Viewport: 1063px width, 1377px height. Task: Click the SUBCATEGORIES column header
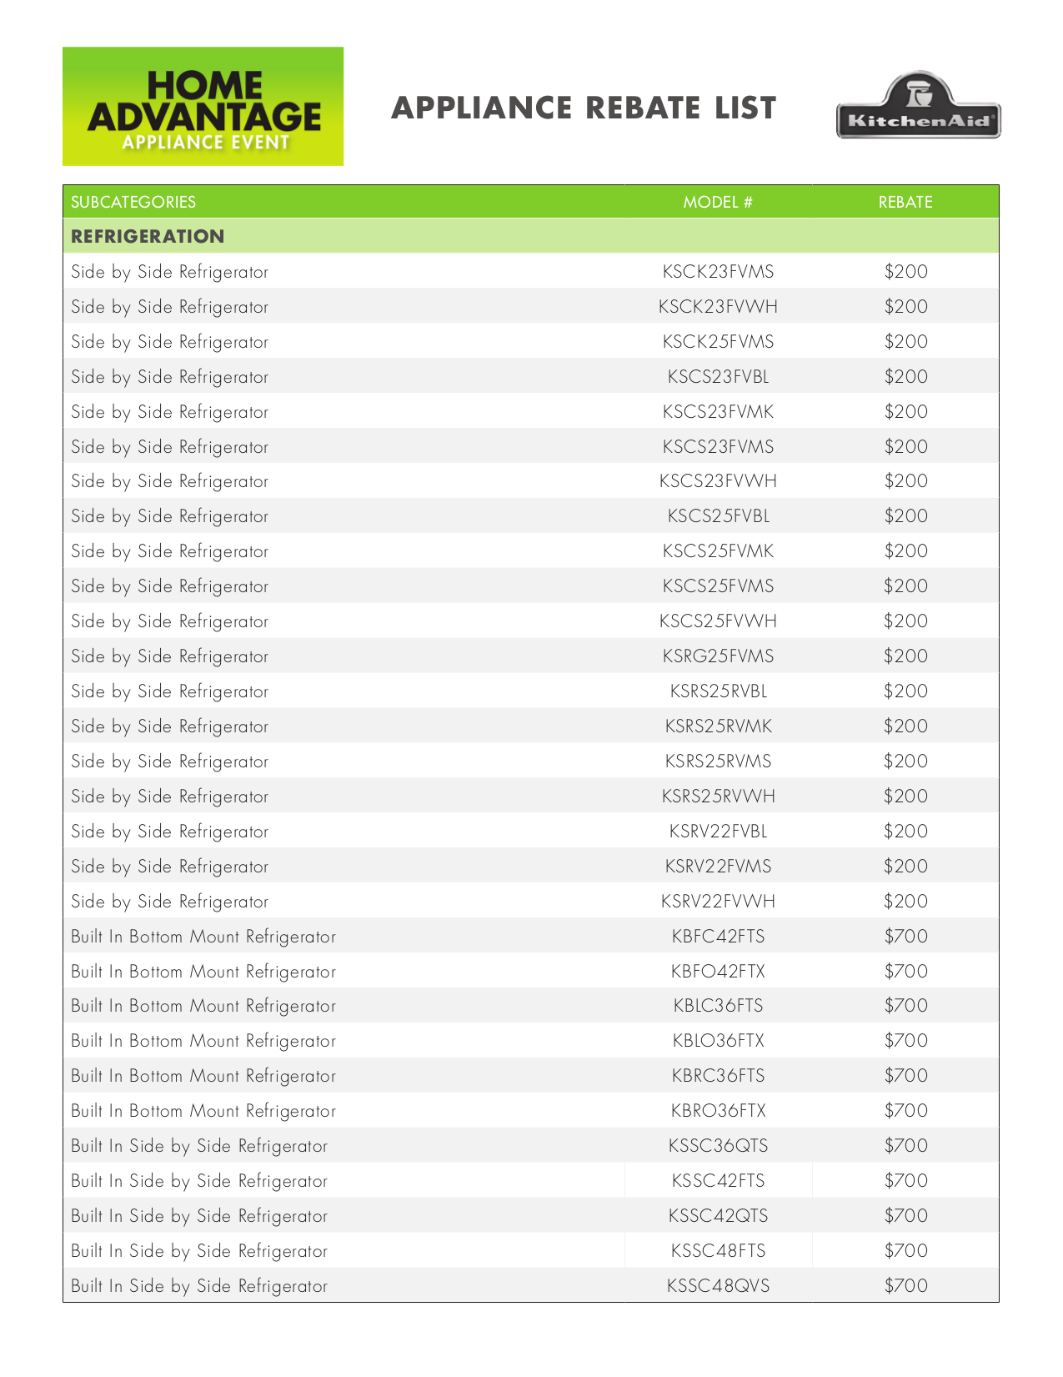133,202
